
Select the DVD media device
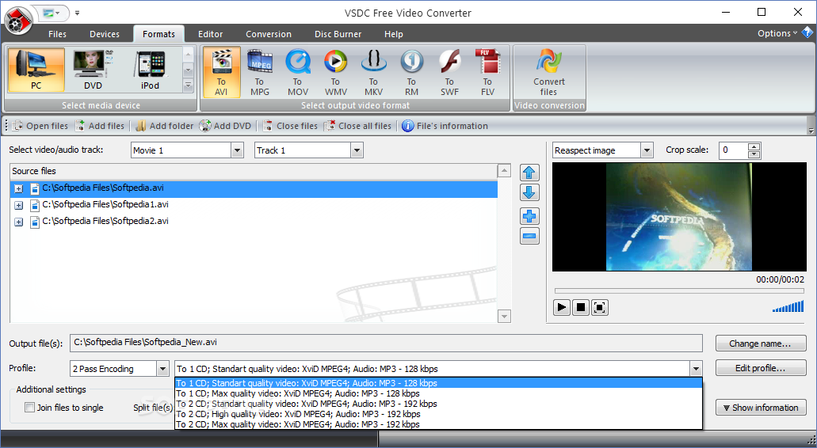[93, 70]
